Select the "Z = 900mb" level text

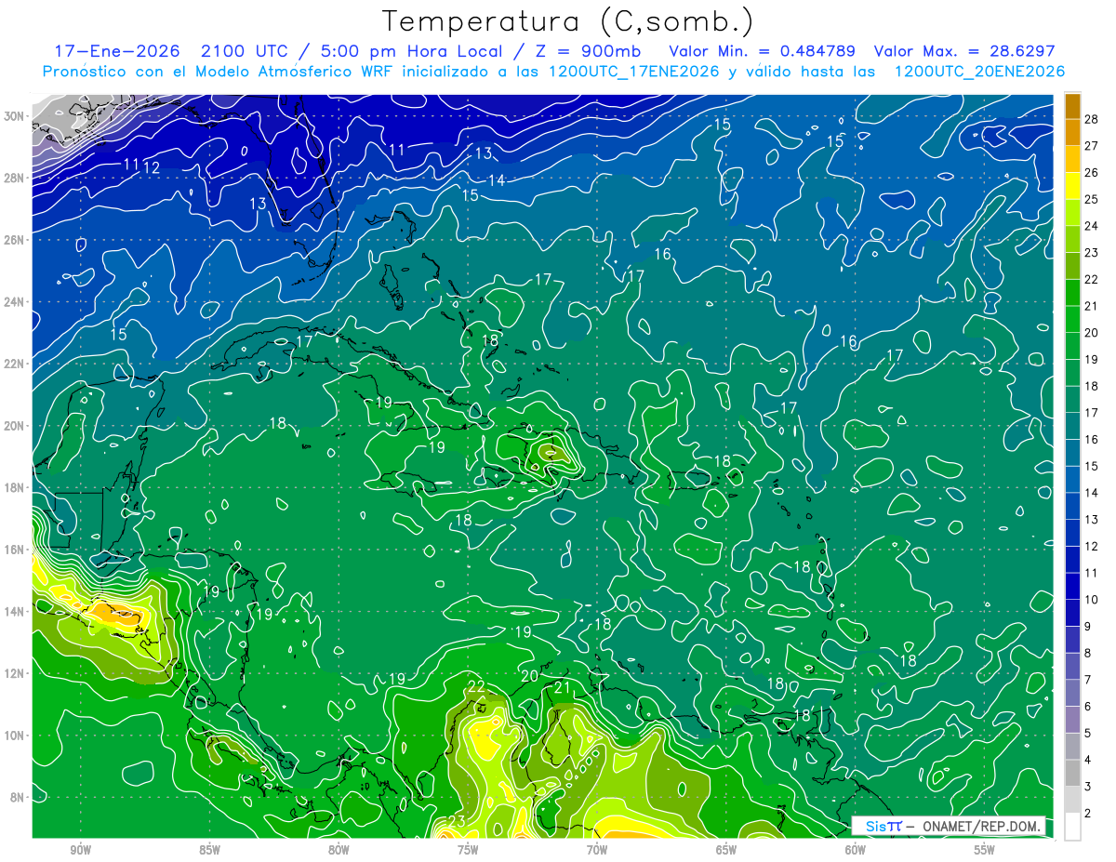(x=589, y=51)
